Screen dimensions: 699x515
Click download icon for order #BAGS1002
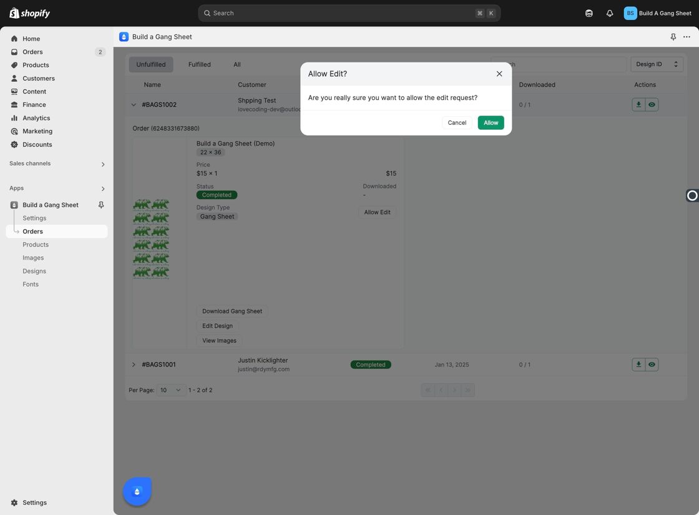click(638, 105)
